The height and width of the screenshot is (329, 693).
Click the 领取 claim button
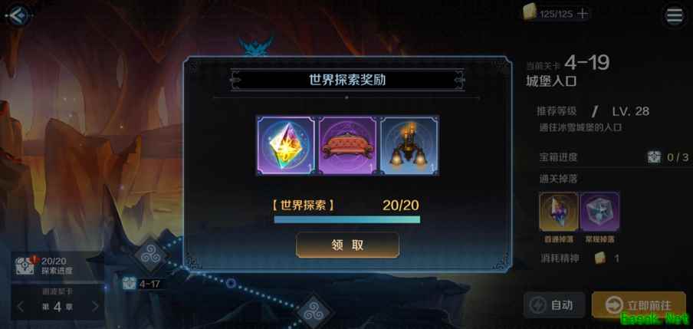point(347,245)
